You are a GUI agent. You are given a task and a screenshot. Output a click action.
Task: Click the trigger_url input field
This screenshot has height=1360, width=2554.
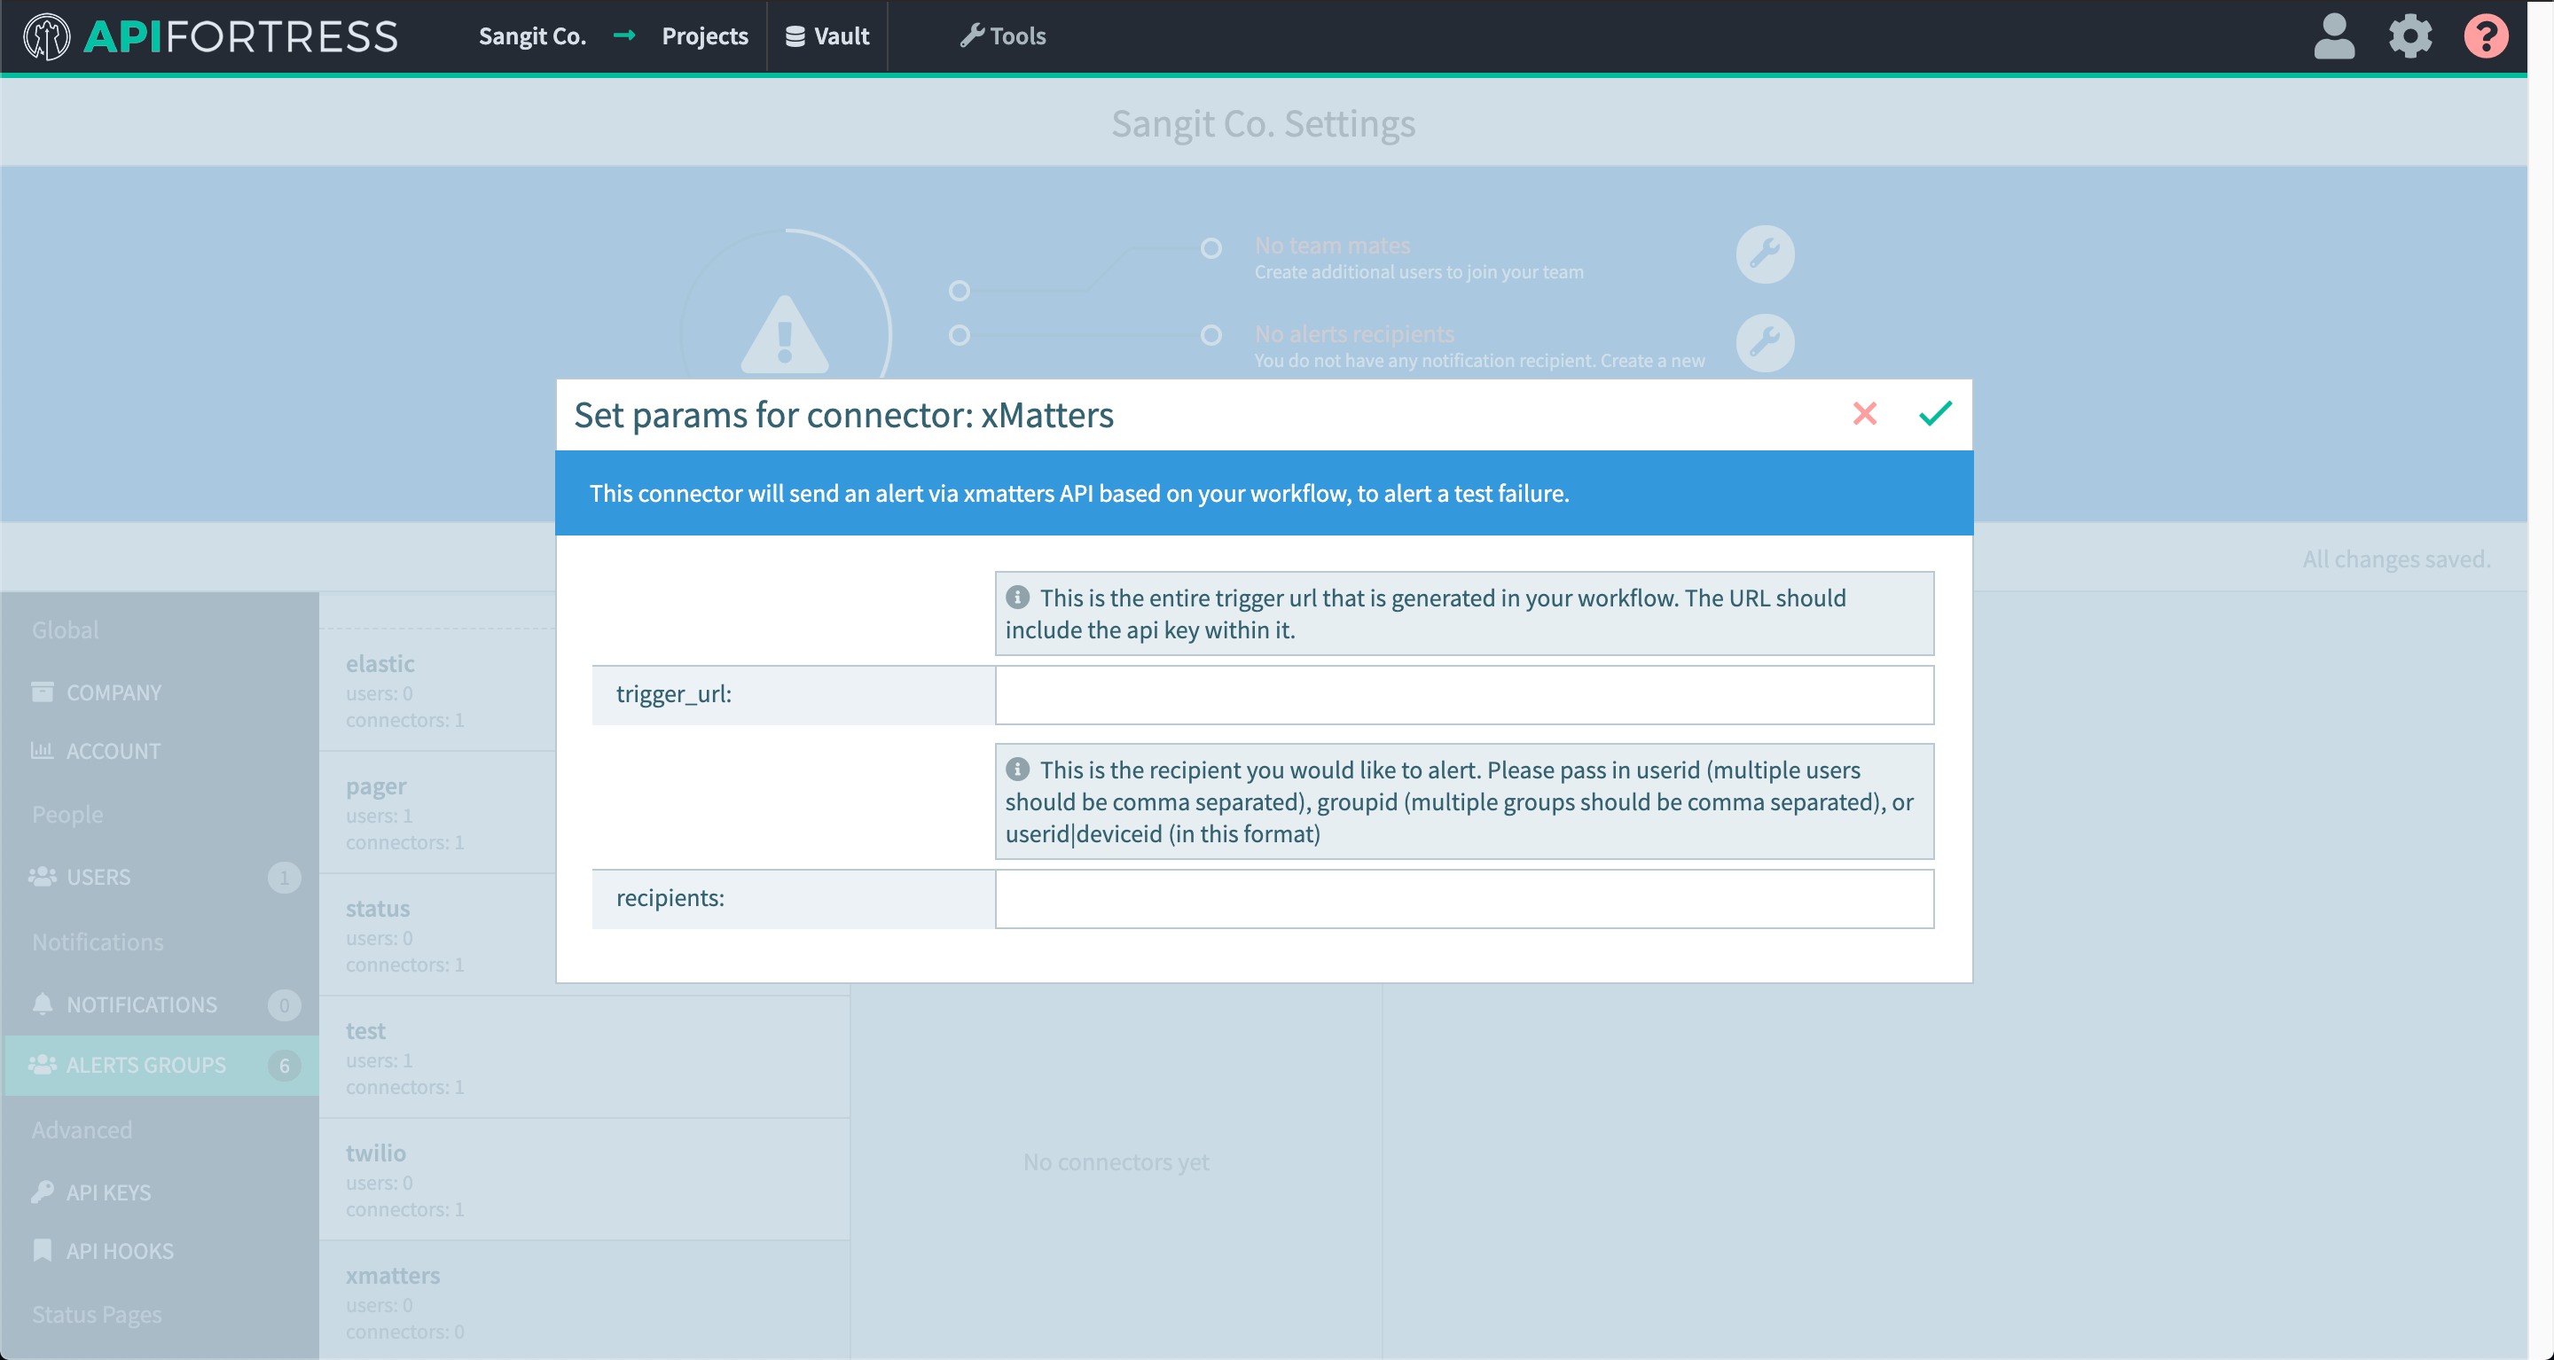click(x=1463, y=695)
